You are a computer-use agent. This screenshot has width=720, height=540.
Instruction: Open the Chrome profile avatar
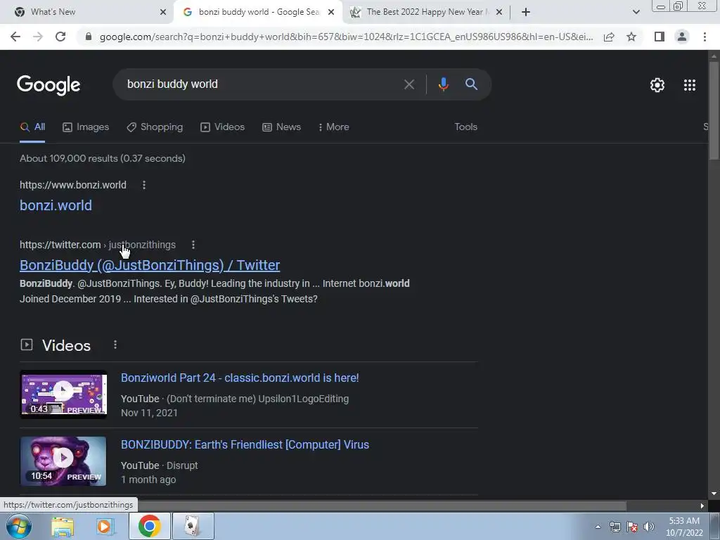pyautogui.click(x=682, y=37)
